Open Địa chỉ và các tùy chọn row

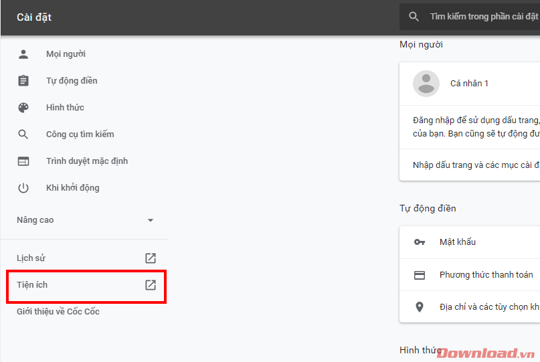point(470,307)
